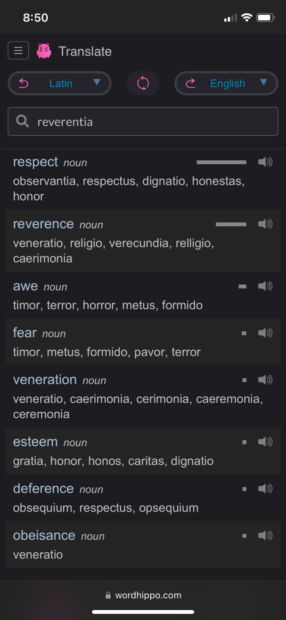The height and width of the screenshot is (620, 286).
Task: Open the Latin source language dropdown
Action: point(60,83)
